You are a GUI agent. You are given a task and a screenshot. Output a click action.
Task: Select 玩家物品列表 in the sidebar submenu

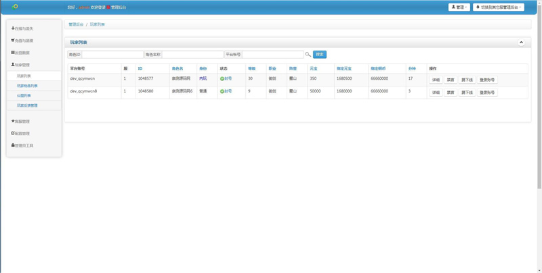coord(27,86)
